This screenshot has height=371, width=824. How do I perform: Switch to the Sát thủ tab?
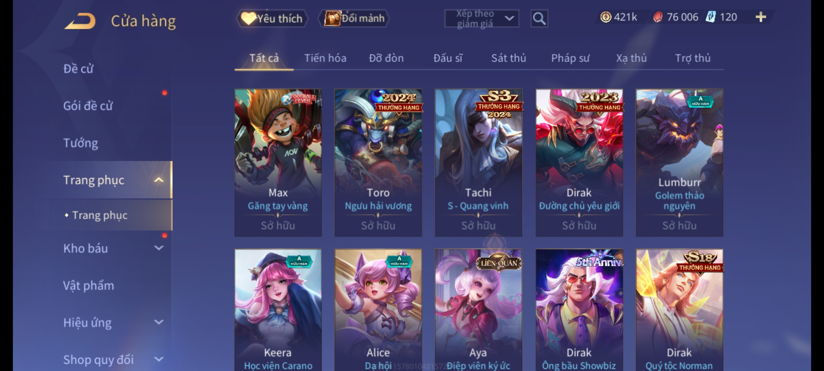[508, 58]
